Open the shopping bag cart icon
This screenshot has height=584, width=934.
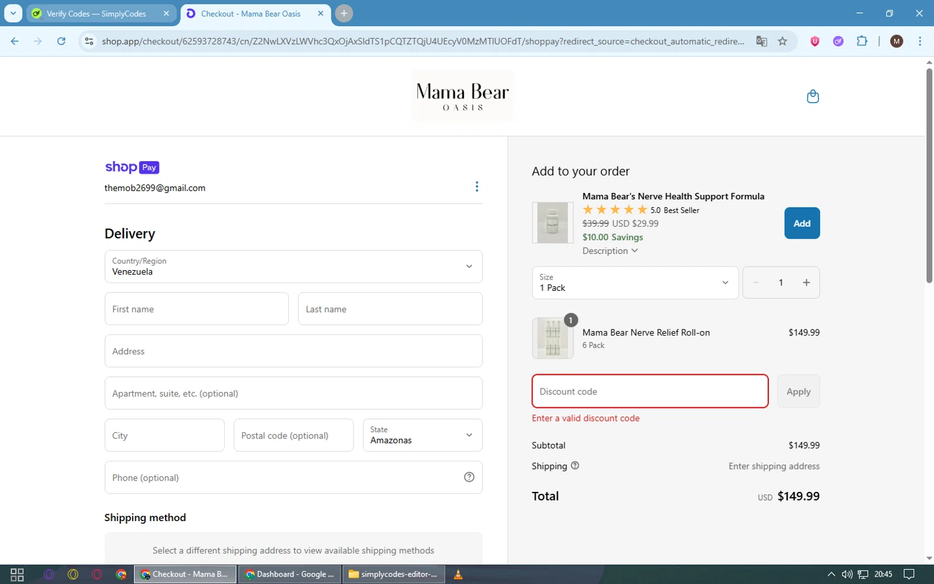pyautogui.click(x=813, y=97)
